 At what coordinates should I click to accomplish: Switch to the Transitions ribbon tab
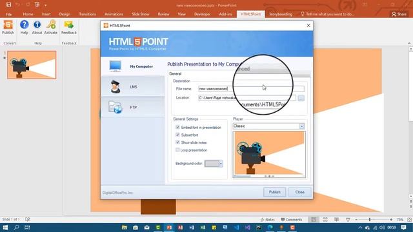tap(88, 14)
